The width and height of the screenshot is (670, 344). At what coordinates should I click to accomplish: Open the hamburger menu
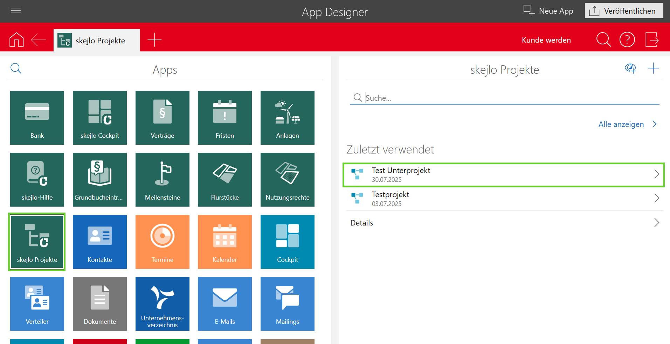16,10
